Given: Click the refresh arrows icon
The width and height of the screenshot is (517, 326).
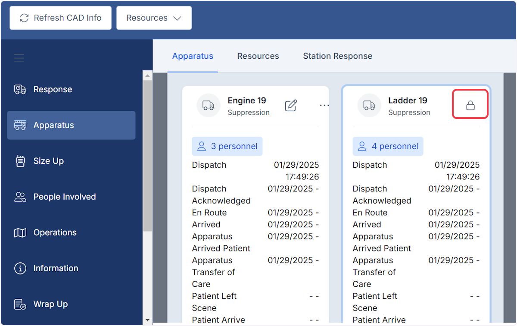Looking at the screenshot, I should click(24, 18).
